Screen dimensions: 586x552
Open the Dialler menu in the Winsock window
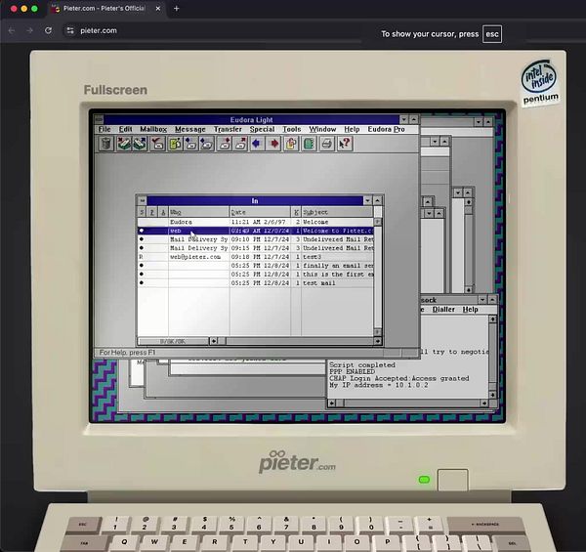pyautogui.click(x=443, y=310)
